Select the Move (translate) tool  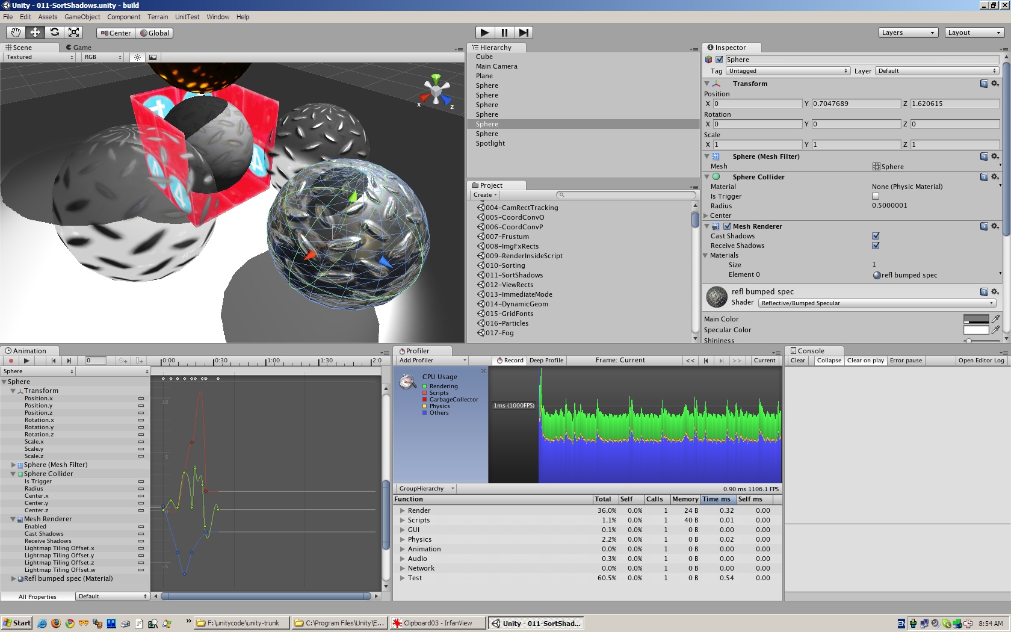[x=35, y=33]
